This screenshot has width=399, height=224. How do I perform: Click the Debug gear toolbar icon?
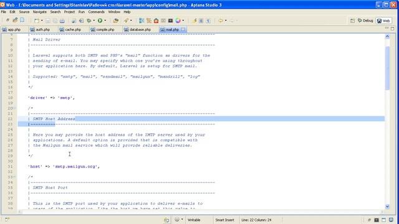pos(89,21)
